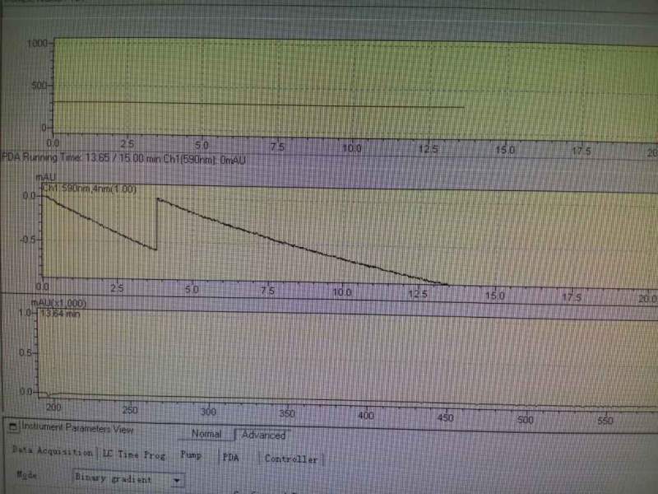Open the PDA tab
Screen dimensions: 658x494
tap(230, 457)
